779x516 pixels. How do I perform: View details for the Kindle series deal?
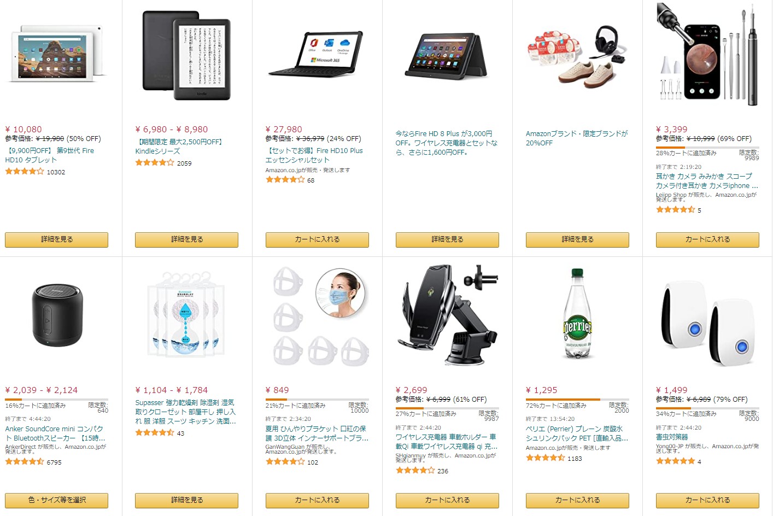click(186, 239)
